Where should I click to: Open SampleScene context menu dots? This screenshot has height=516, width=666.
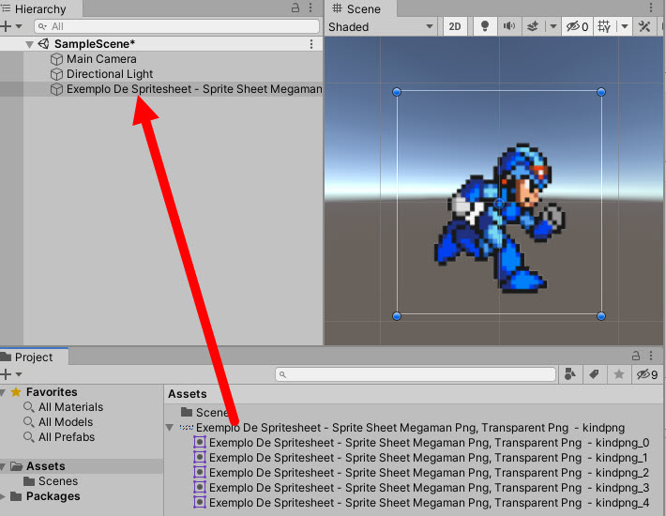coord(311,44)
